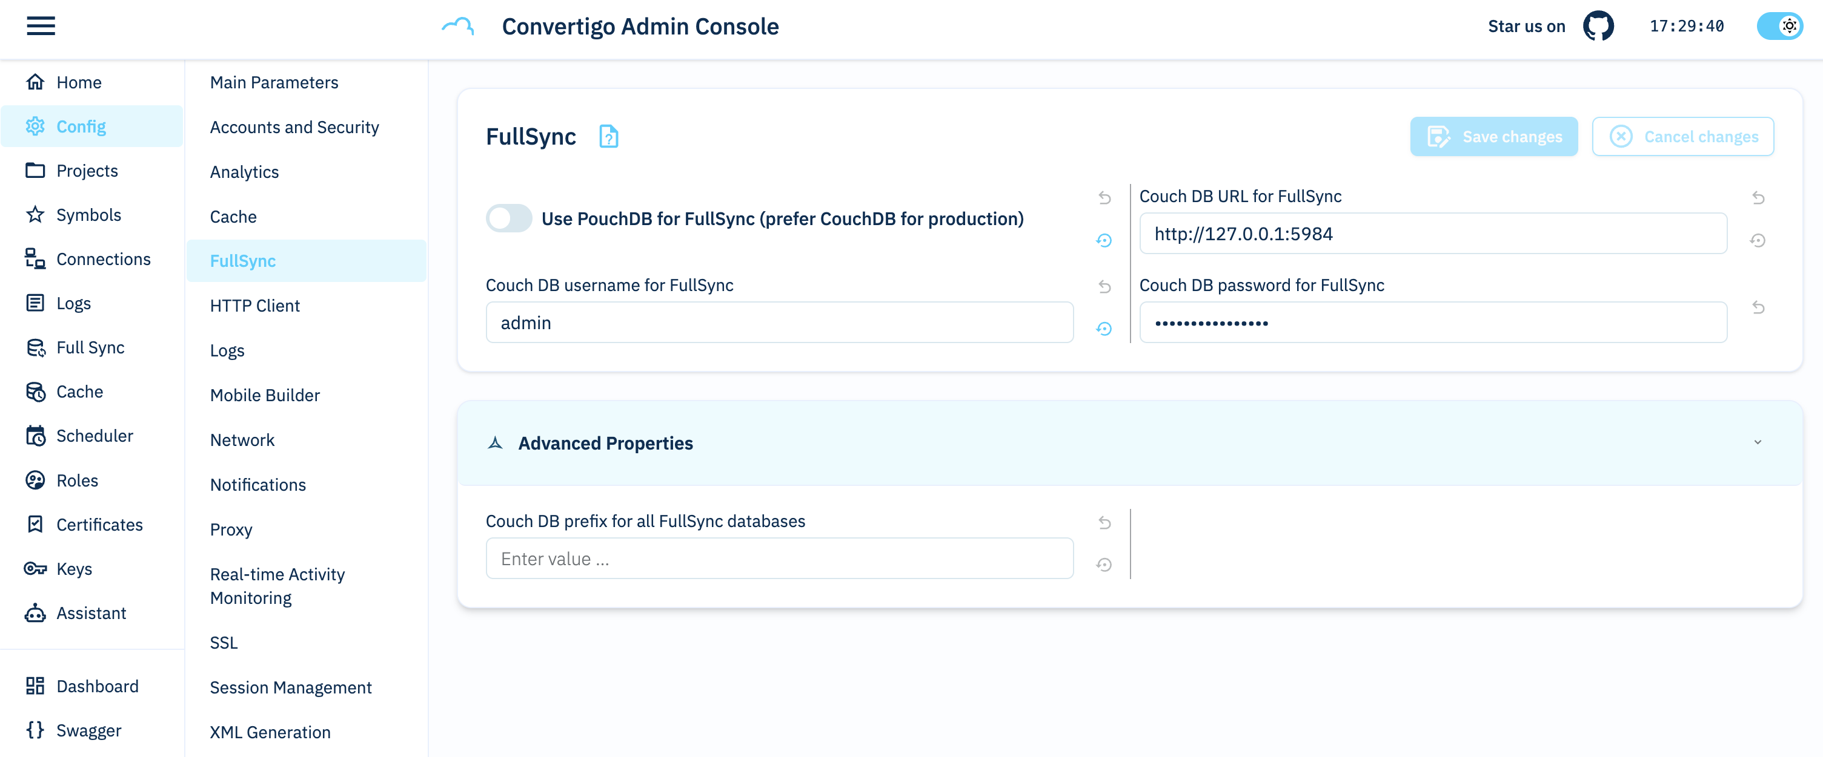
Task: Click undo icon beside Couch DB URL field
Action: click(x=1758, y=198)
